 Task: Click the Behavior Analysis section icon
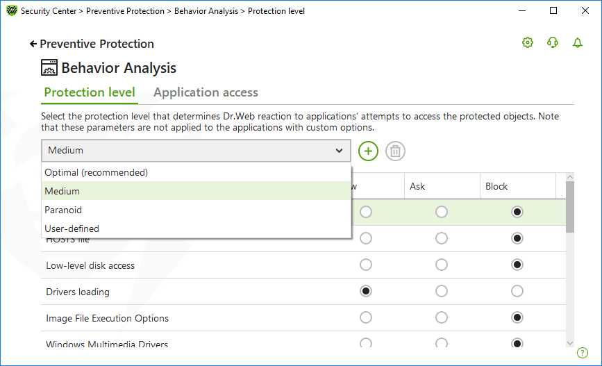49,67
